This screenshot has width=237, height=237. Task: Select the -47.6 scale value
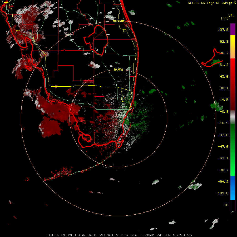[223, 147]
